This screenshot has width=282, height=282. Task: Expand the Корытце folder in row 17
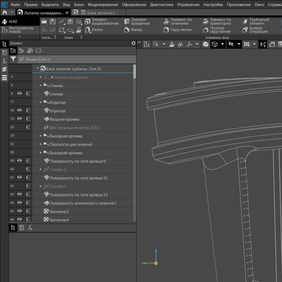[41, 102]
